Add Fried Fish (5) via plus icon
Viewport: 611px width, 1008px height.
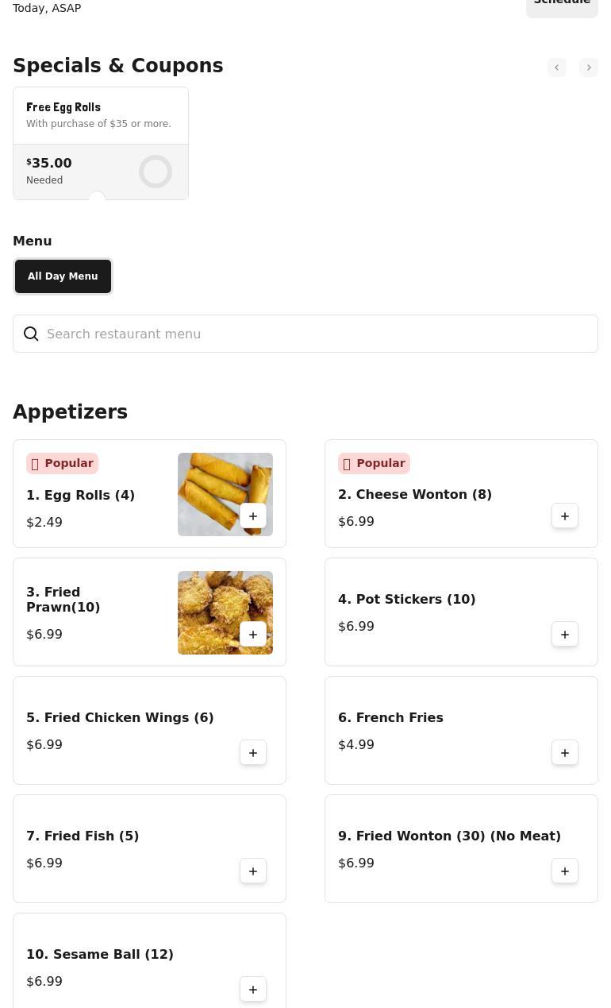(x=253, y=871)
